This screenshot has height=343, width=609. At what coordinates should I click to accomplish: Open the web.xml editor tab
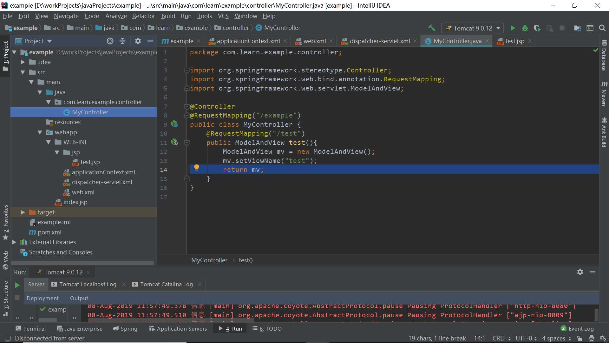coord(314,41)
